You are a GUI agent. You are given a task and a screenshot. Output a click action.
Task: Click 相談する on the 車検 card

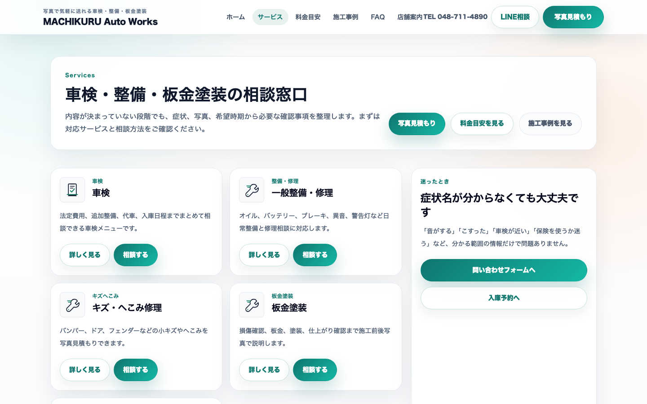pos(136,255)
